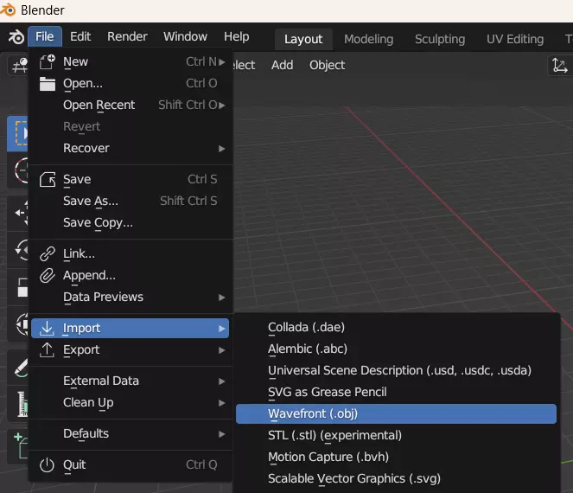
Task: Click the Export upload icon
Action: tap(48, 349)
